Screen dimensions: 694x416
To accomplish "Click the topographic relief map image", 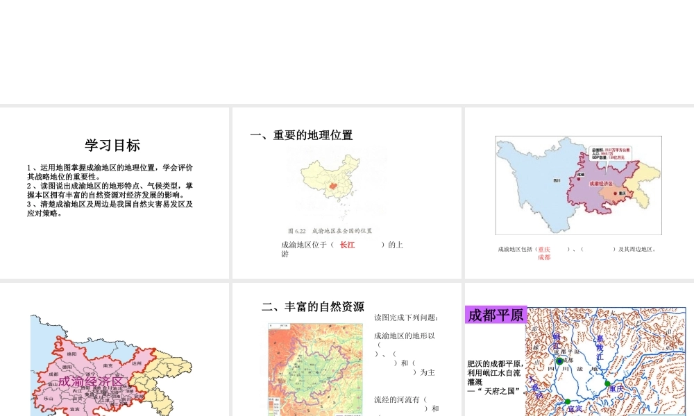I will click(315, 370).
